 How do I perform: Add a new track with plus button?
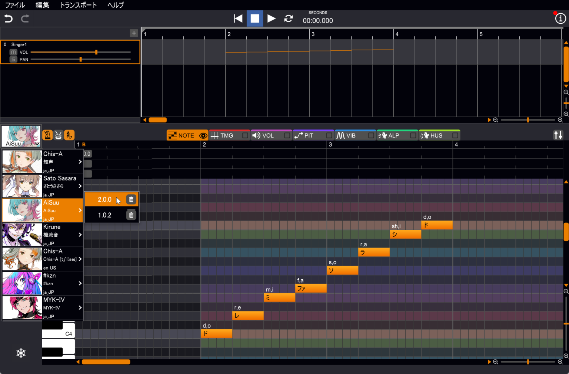click(x=134, y=33)
